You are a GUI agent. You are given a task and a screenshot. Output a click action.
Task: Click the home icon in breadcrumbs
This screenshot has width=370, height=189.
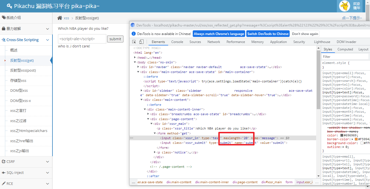click(60, 18)
